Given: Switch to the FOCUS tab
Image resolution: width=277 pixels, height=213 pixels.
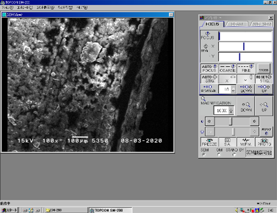Looking at the screenshot, I should [x=212, y=24].
